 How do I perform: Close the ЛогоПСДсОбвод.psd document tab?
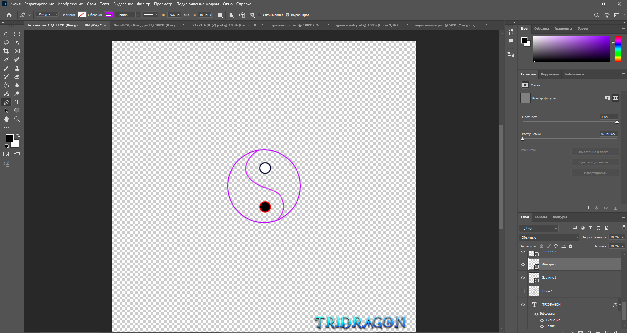[x=184, y=25]
